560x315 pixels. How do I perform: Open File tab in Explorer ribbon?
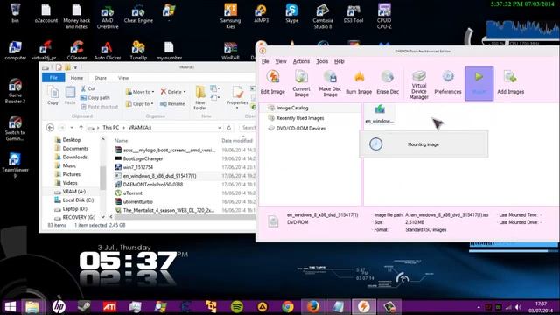[x=53, y=78]
